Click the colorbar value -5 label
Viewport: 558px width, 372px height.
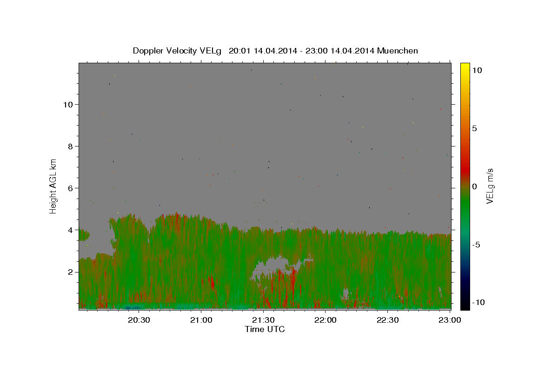coord(476,245)
